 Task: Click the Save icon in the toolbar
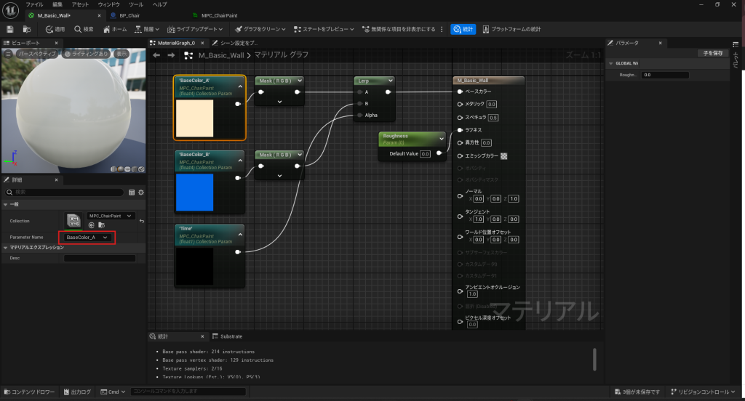(10, 29)
